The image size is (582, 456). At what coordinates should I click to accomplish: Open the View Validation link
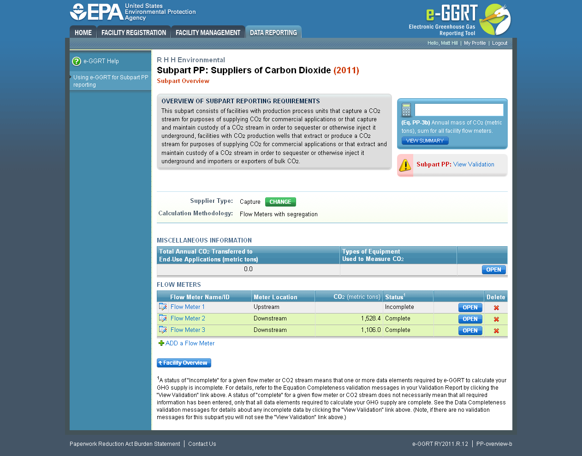474,165
